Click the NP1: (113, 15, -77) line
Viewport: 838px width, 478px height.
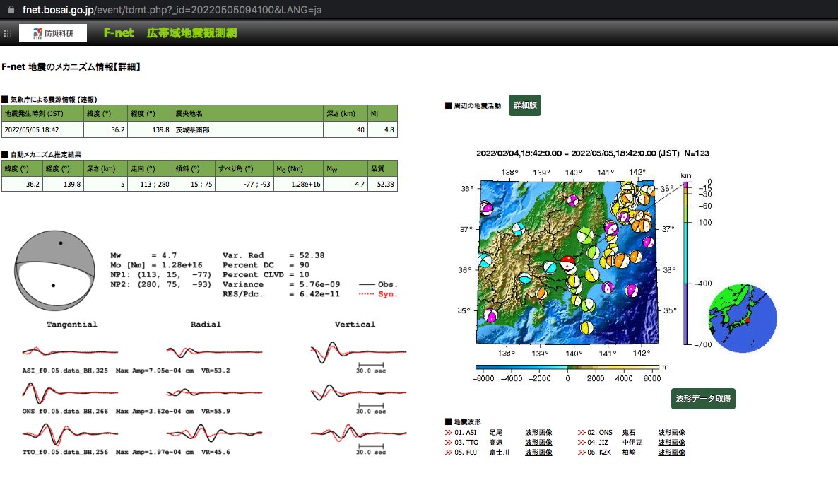(160, 275)
